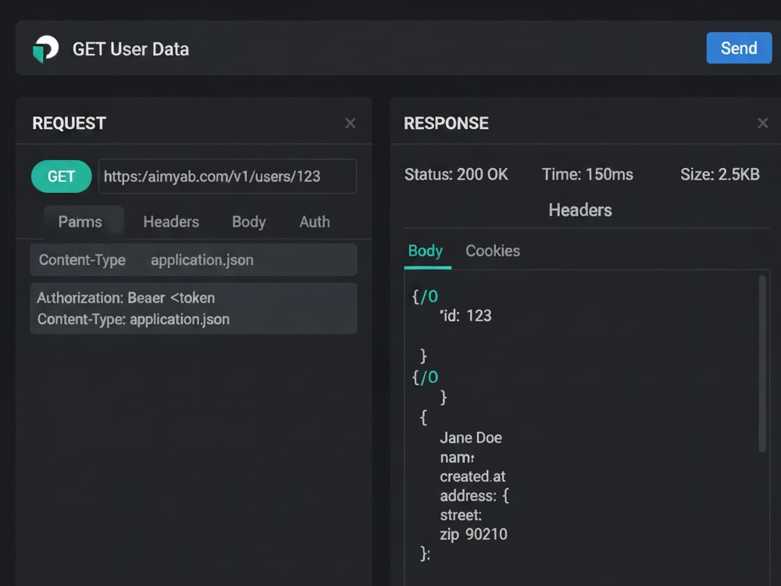Switch to the Parms tab
This screenshot has width=781, height=586.
coord(80,222)
